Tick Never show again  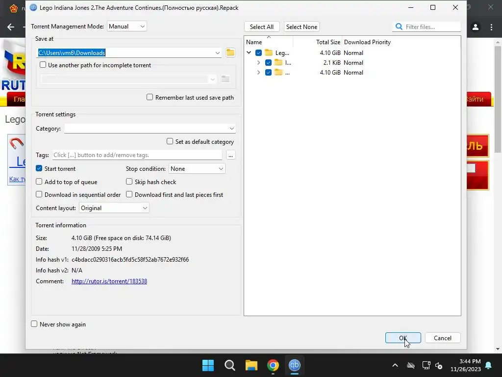coord(34,324)
